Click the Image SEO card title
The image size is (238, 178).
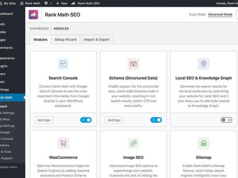click(x=133, y=158)
